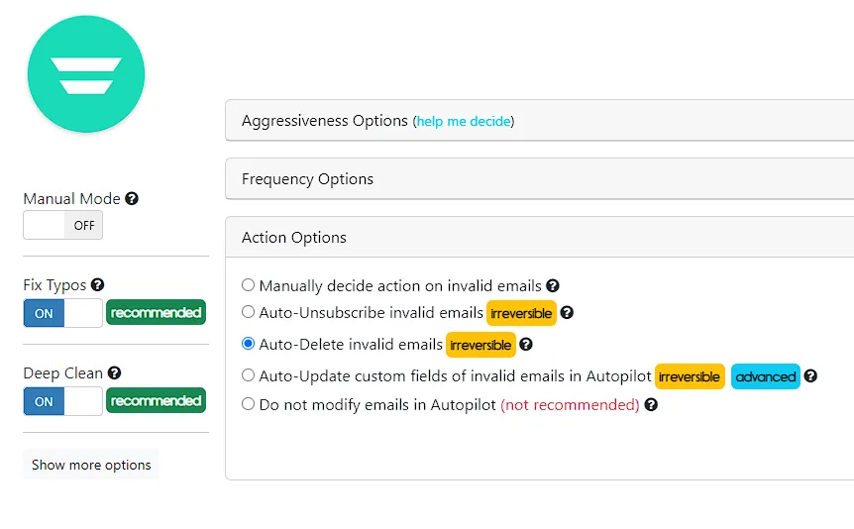Expand the Frequency Options section
The image size is (854, 529).
click(539, 178)
